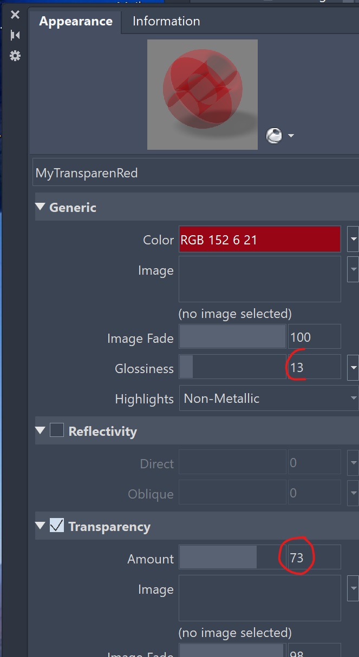Click the MyTransparenRed name field
This screenshot has height=657, width=359.
(195, 172)
